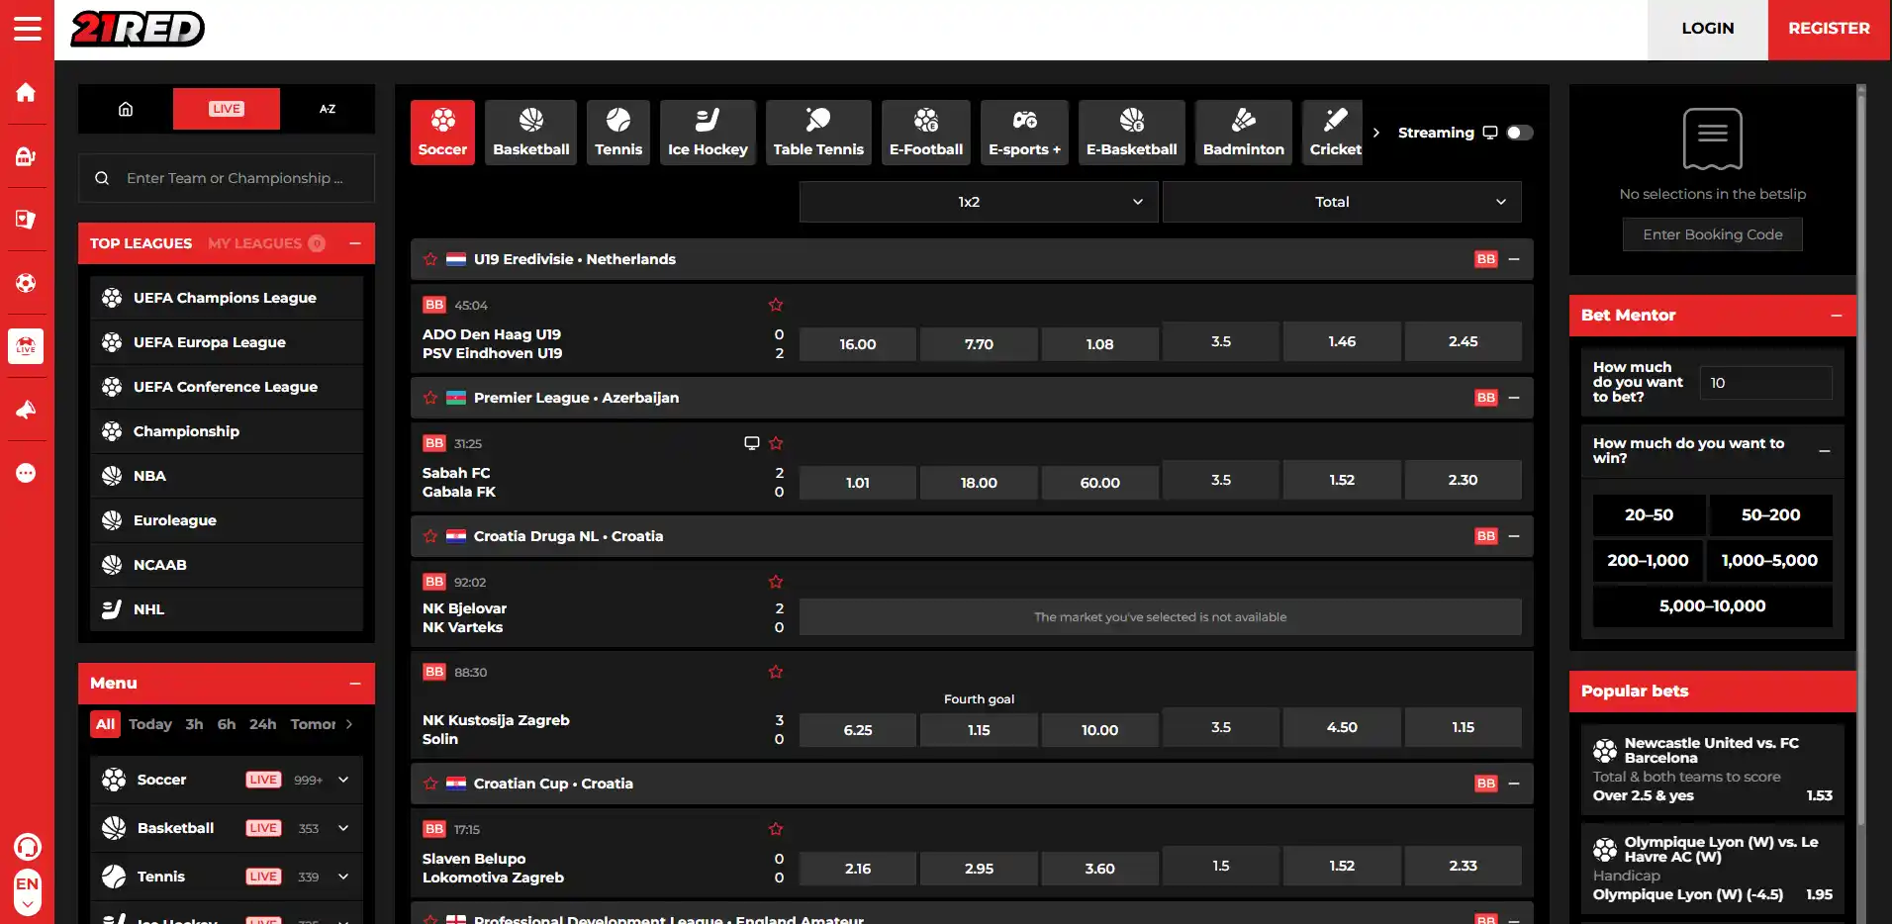Open the promotions megaphone icon
Image resolution: width=1892 pixels, height=924 pixels.
(x=26, y=410)
